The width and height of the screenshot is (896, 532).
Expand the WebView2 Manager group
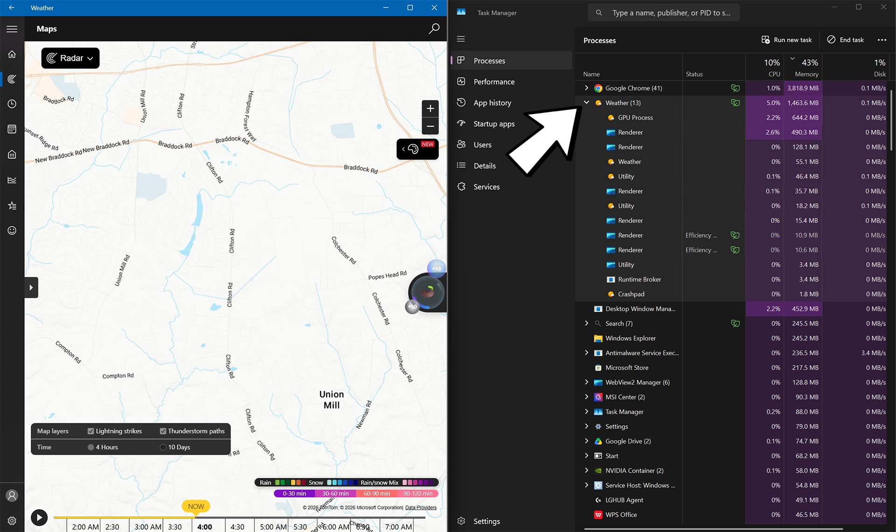tap(587, 382)
